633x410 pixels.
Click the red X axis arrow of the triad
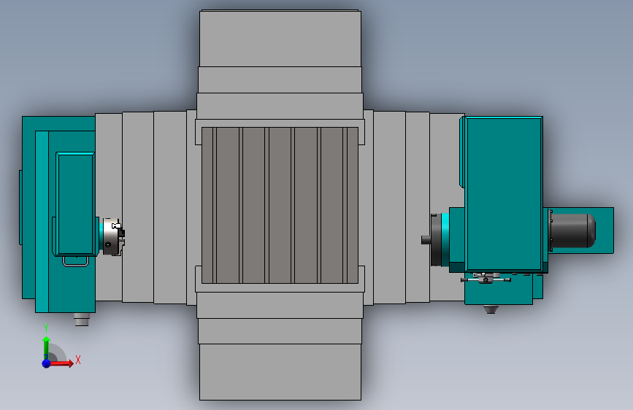[x=61, y=363]
